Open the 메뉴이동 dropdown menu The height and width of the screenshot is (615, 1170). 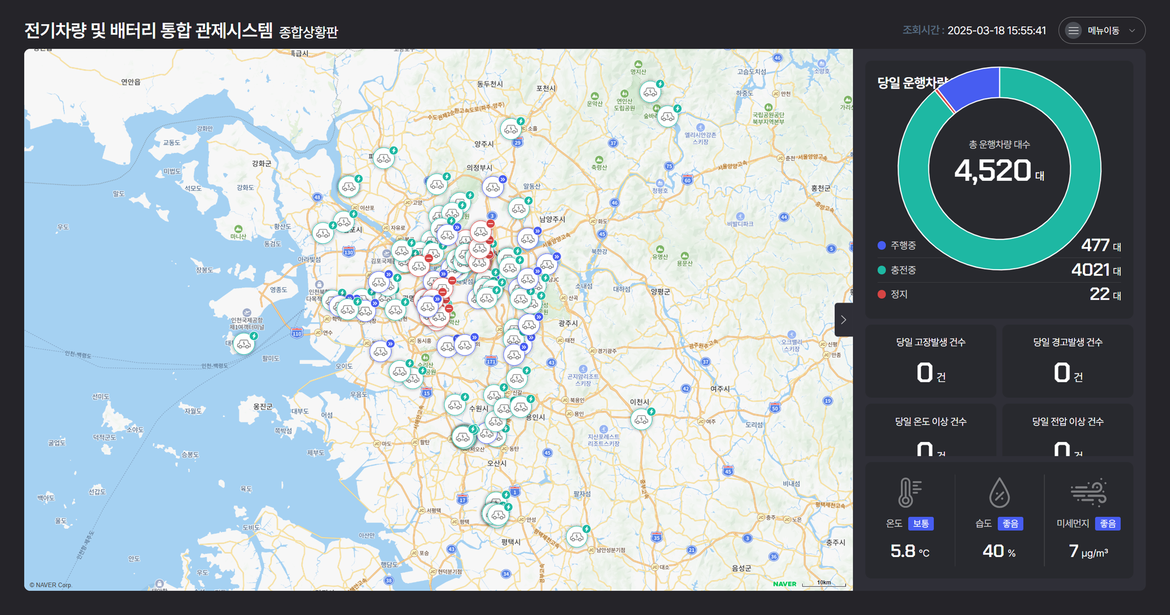click(1101, 30)
